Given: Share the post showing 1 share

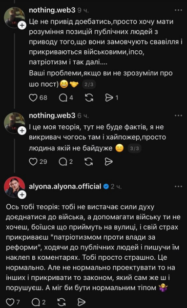Looking at the screenshot, I should point(109,98).
